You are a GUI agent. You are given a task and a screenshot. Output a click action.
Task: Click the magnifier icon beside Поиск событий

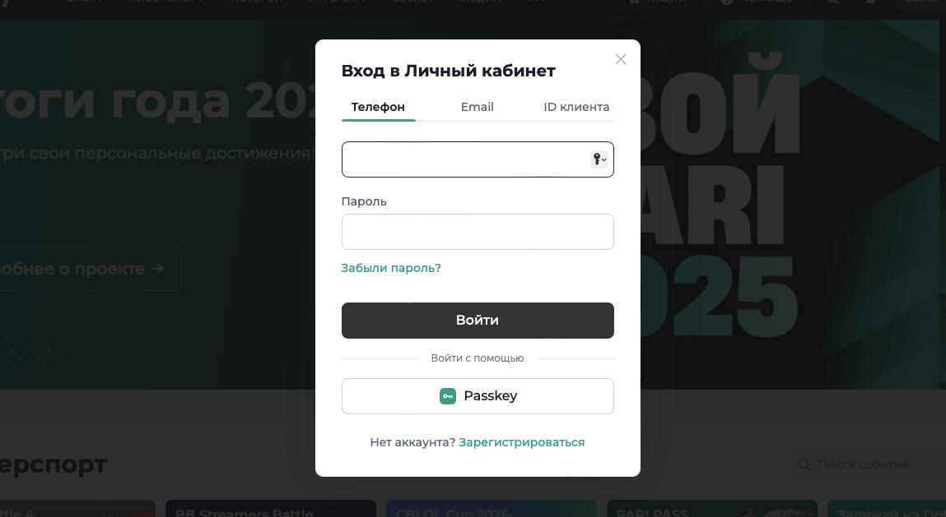coord(804,464)
